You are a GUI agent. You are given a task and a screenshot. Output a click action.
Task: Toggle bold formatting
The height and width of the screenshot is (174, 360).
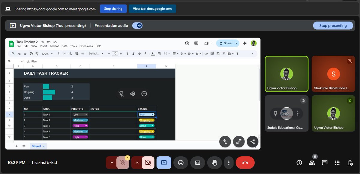[127, 53]
